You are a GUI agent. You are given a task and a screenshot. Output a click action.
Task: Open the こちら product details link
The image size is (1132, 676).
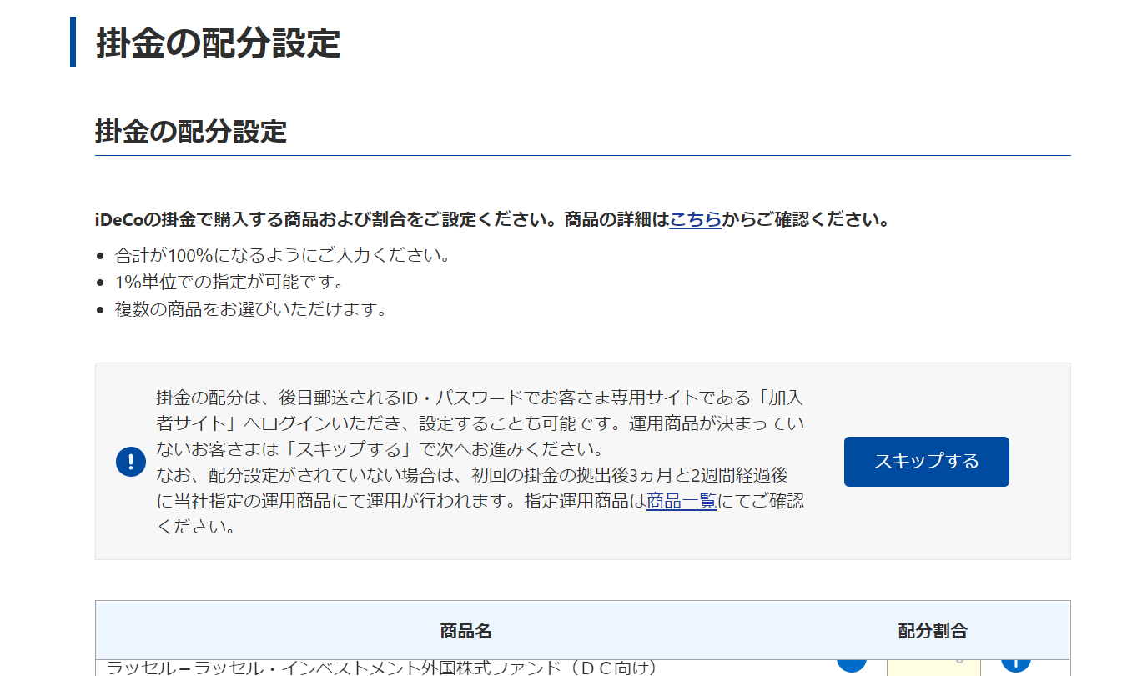(x=695, y=220)
